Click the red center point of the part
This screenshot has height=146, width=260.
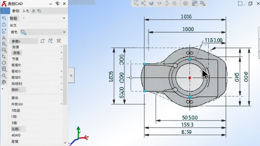pos(190,78)
